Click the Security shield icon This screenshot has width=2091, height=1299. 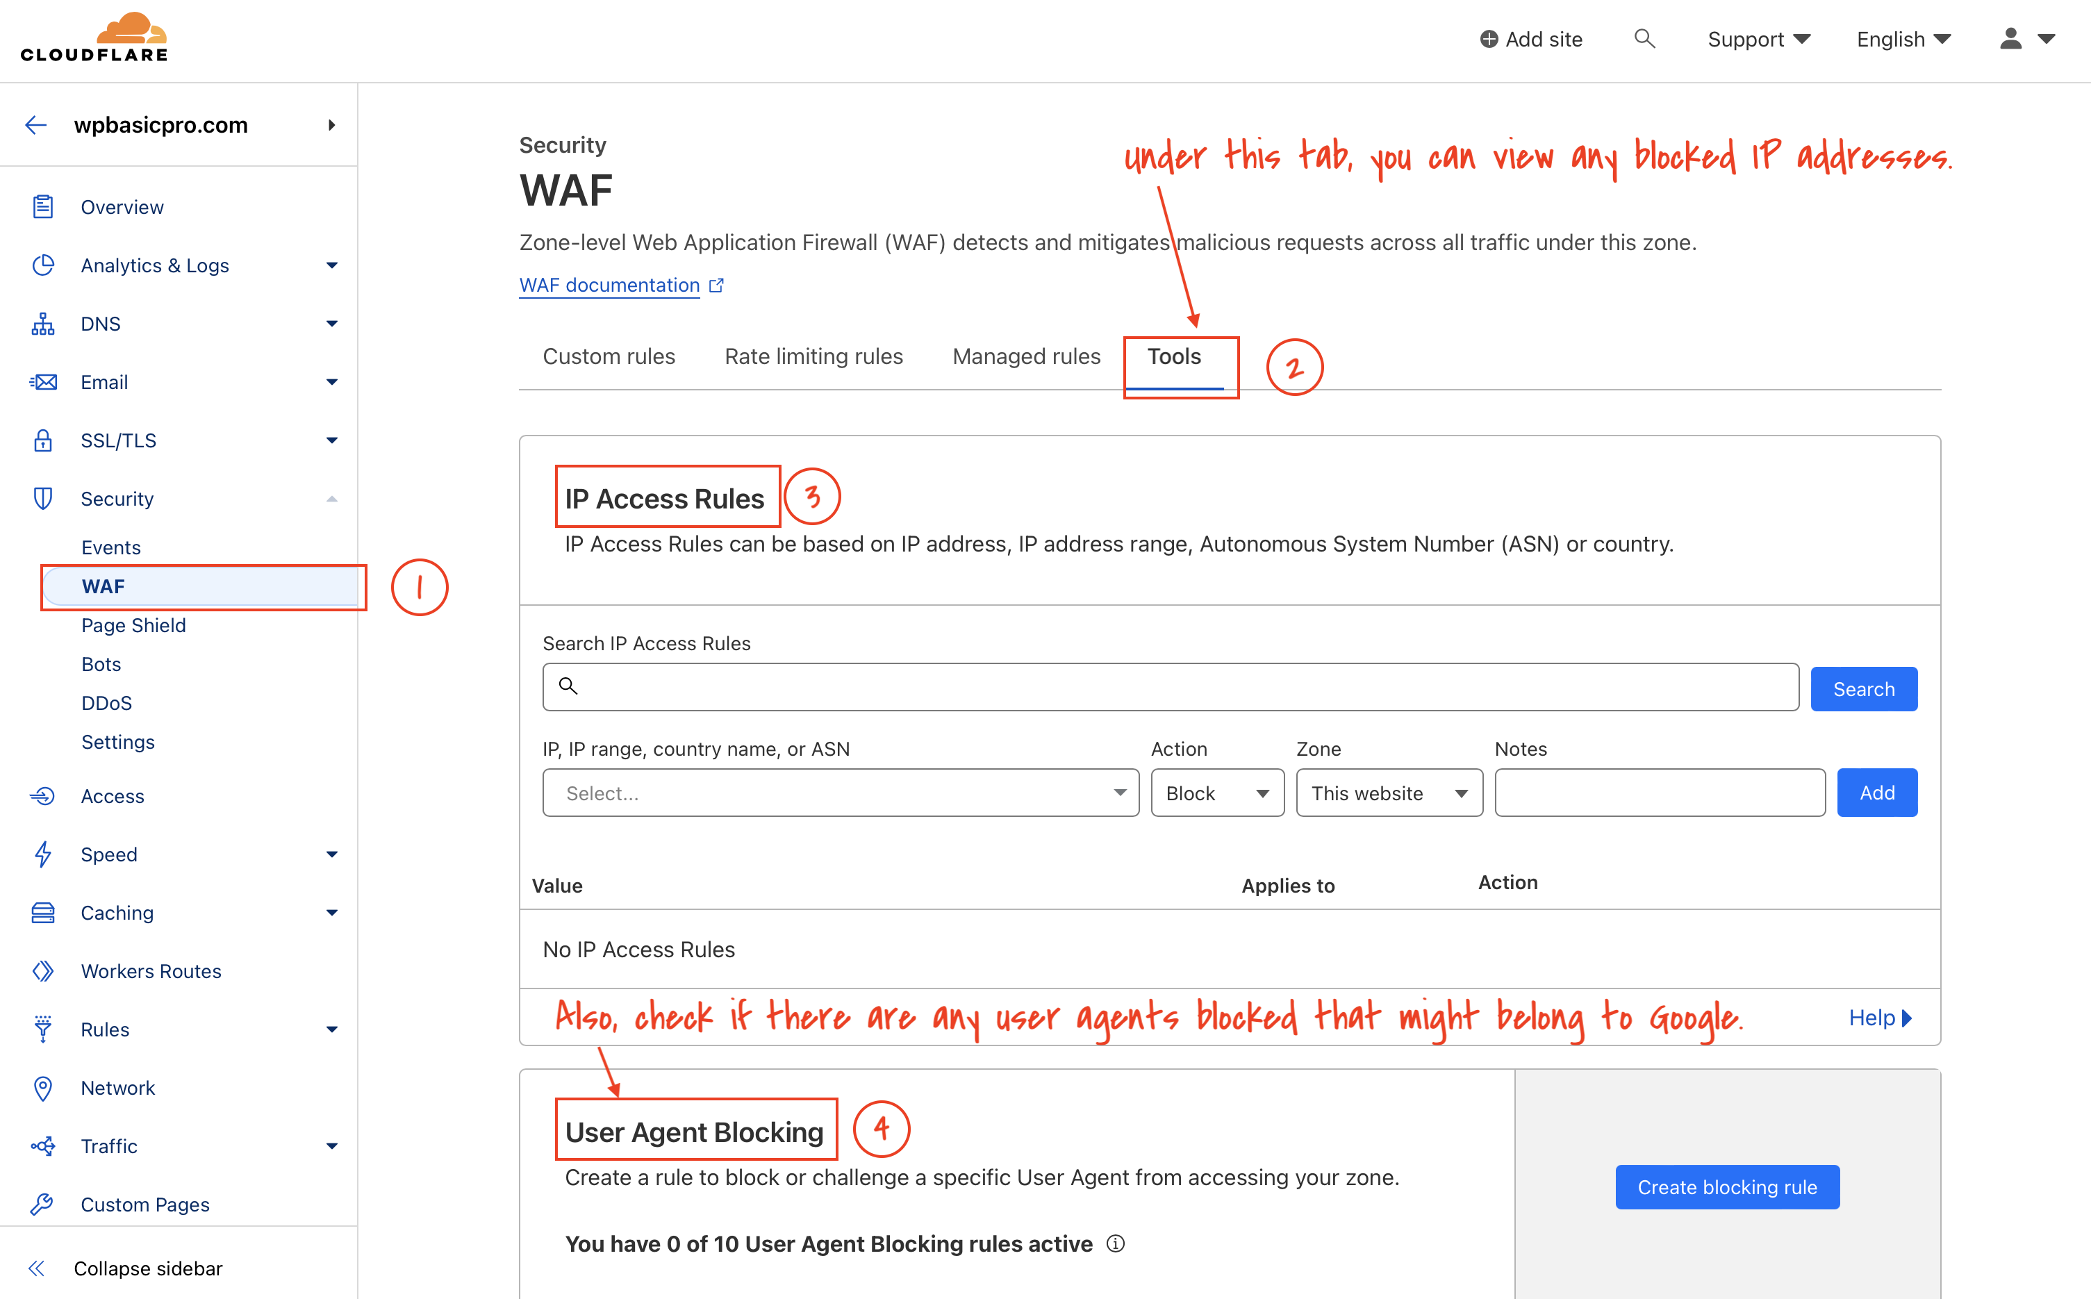click(x=42, y=498)
